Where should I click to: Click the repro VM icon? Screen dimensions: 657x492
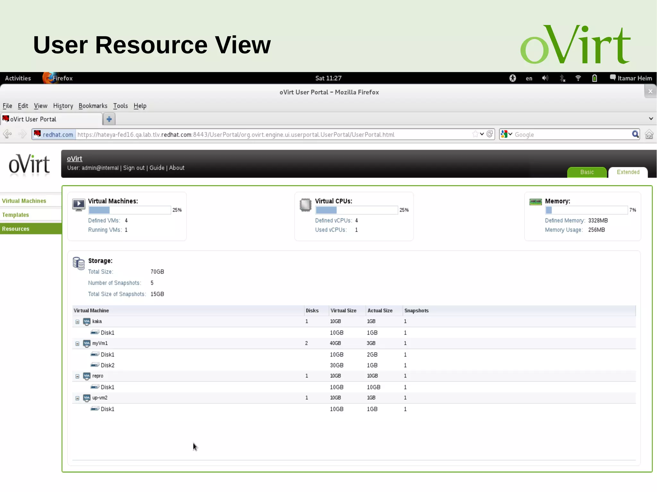(87, 376)
